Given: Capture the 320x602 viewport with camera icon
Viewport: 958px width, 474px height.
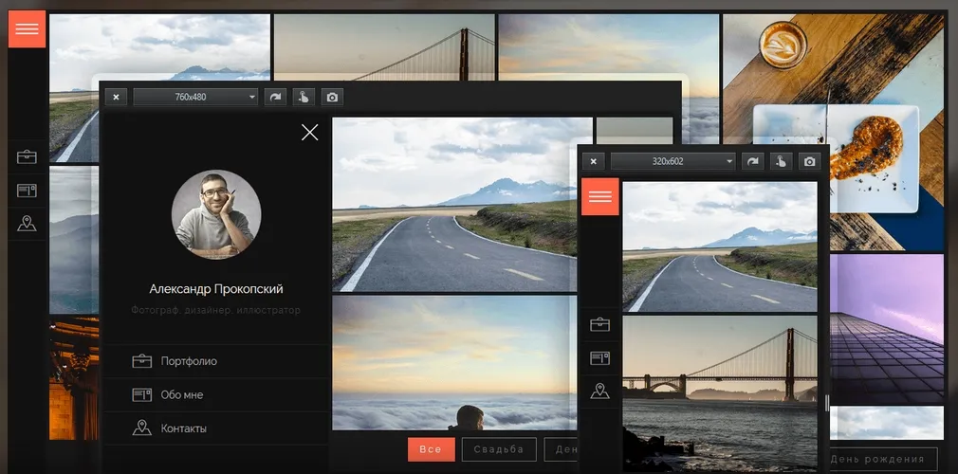Looking at the screenshot, I should [x=809, y=161].
